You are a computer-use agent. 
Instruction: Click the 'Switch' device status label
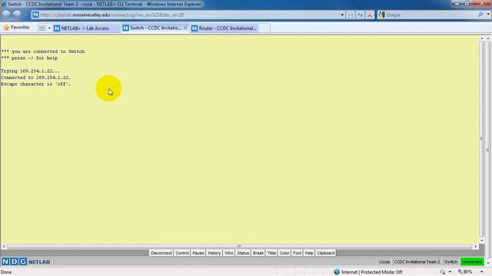pos(451,261)
